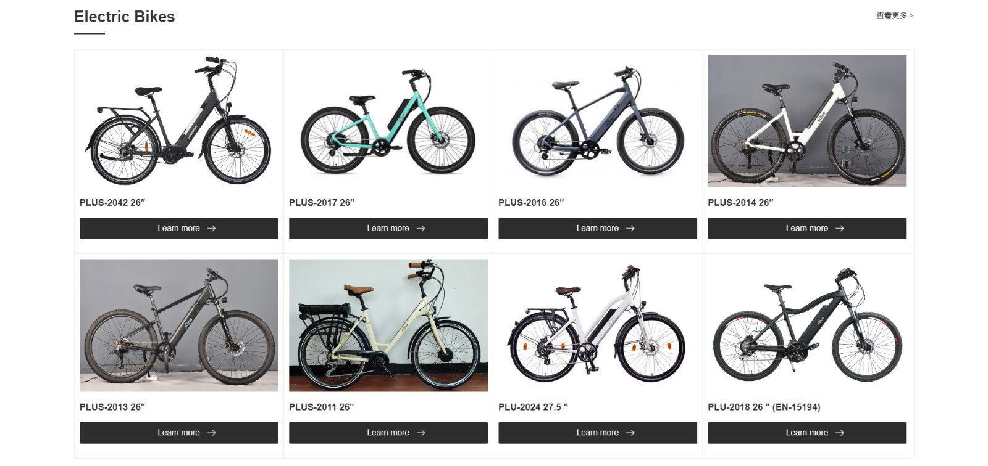This screenshot has height=466, width=988.
Task: View the cream PLUS-2011 bike photo
Action: point(388,325)
